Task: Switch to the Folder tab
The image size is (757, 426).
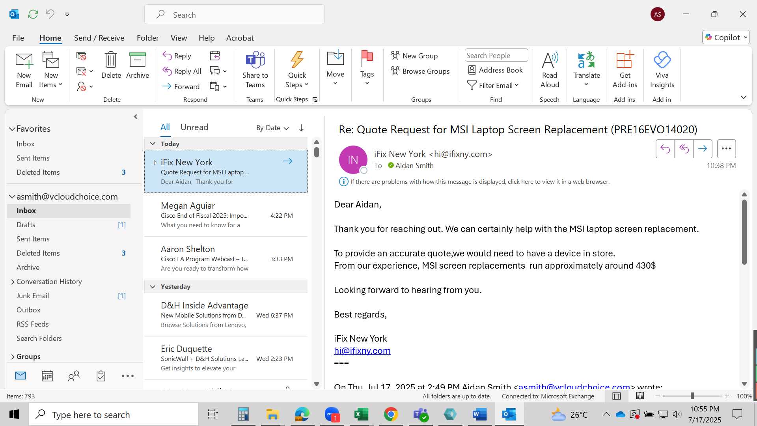Action: tap(147, 38)
